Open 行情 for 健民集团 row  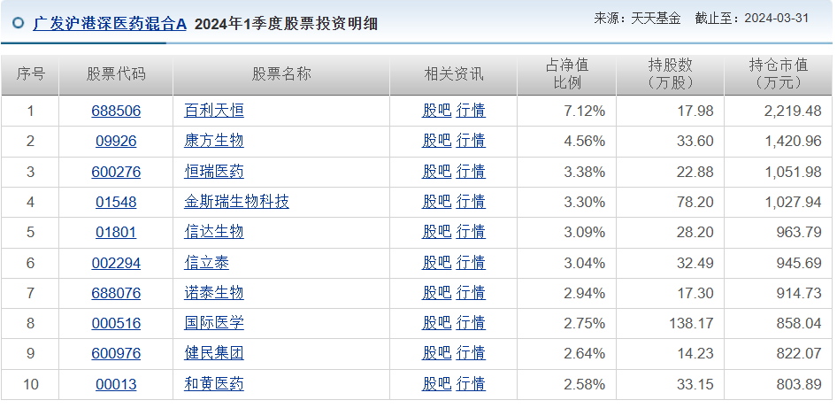coord(471,353)
